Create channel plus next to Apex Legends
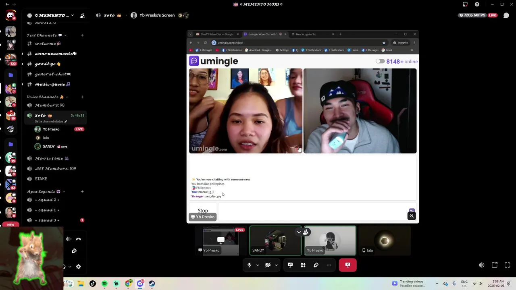The image size is (516, 290). (82, 192)
